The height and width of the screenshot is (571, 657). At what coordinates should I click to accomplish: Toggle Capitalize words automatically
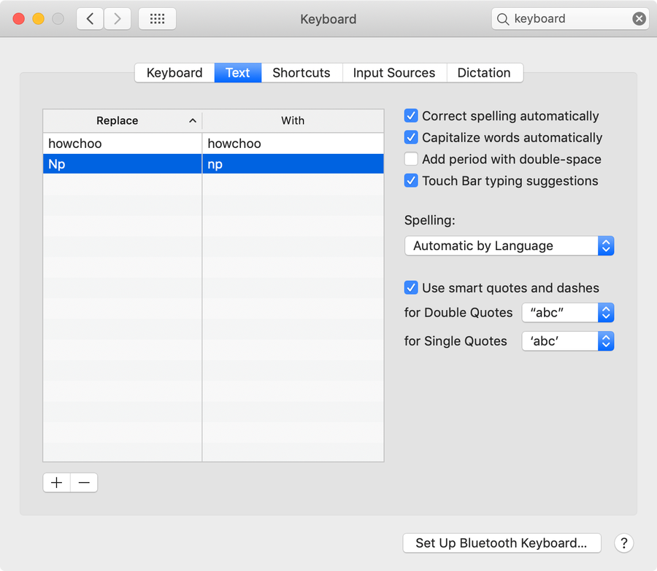pyautogui.click(x=412, y=138)
